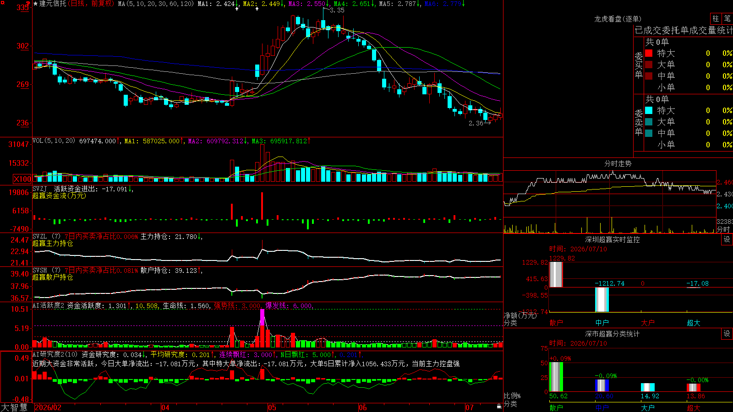Screen dimensions: 733x412
Task: Click the AI研究度2(10) indicator name
Action: (x=55, y=354)
